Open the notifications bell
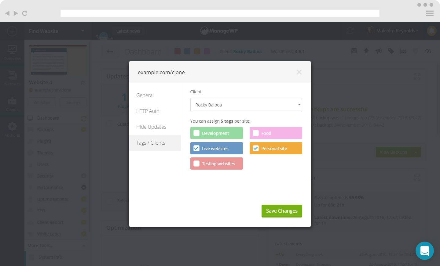This screenshot has width=440, height=266. [x=431, y=31]
